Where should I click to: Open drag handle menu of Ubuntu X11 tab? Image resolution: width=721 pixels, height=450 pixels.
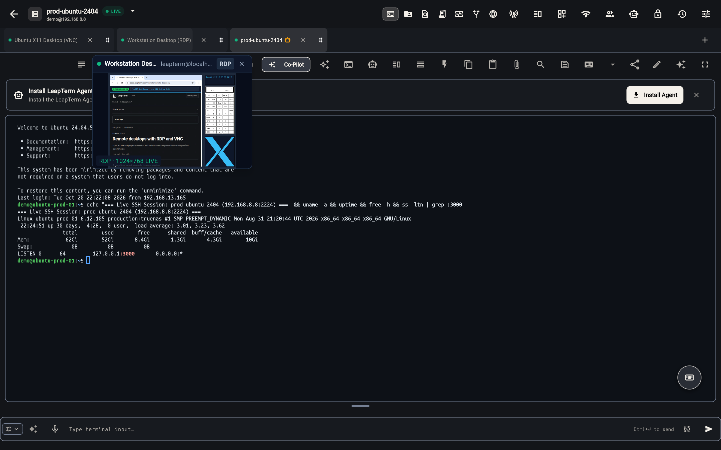point(108,40)
